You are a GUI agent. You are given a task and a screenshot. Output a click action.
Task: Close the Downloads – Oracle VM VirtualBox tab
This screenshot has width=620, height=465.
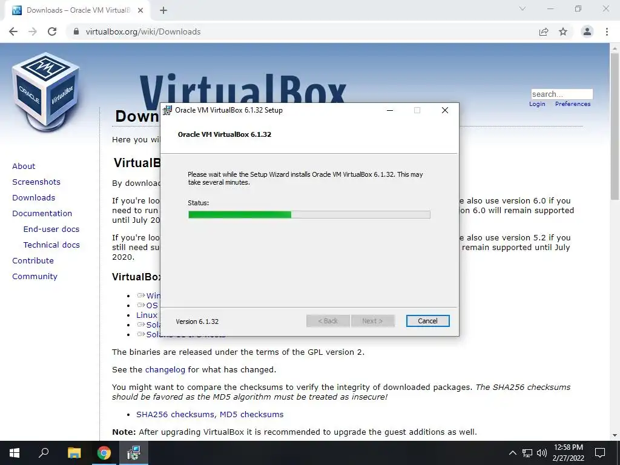click(x=140, y=11)
